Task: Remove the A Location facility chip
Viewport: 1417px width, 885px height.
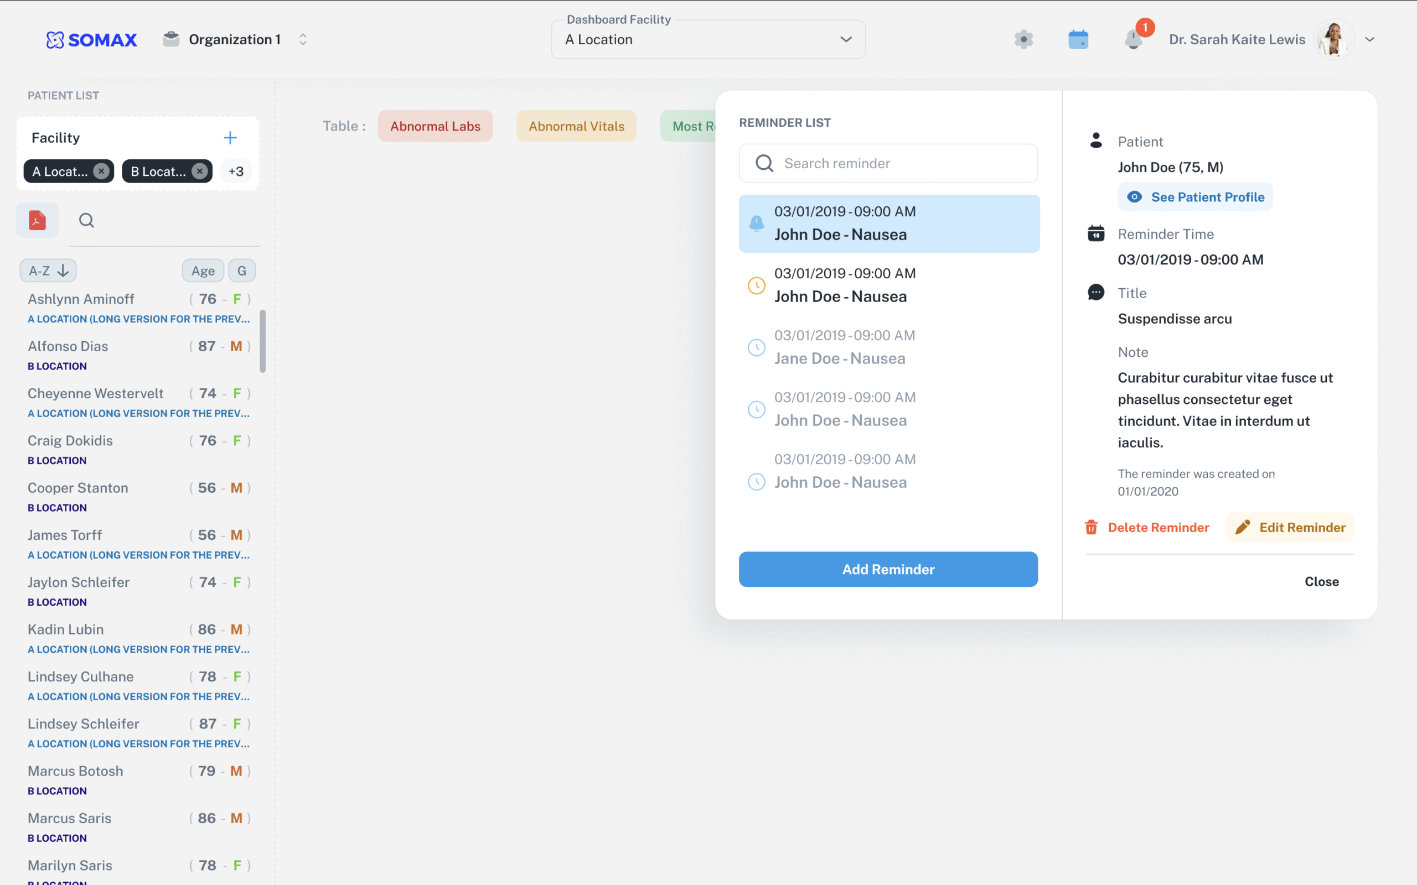Action: pyautogui.click(x=101, y=171)
